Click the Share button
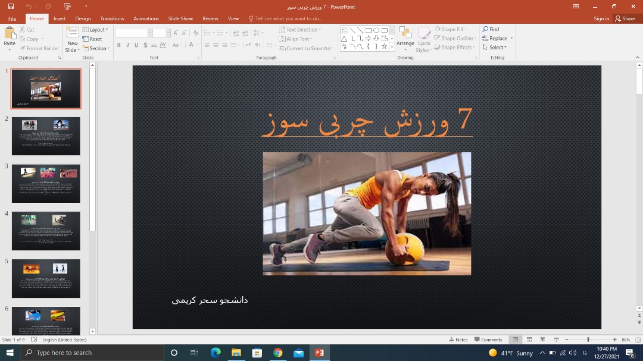 pyautogui.click(x=625, y=18)
